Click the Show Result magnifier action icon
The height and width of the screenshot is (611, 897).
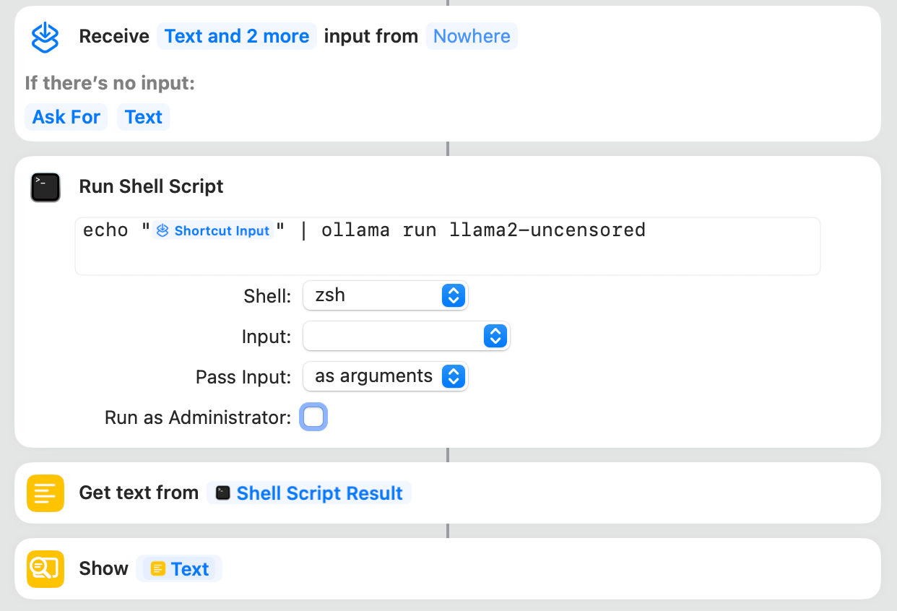(45, 568)
